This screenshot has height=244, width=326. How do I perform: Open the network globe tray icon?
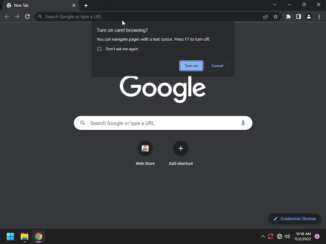[x=280, y=236]
